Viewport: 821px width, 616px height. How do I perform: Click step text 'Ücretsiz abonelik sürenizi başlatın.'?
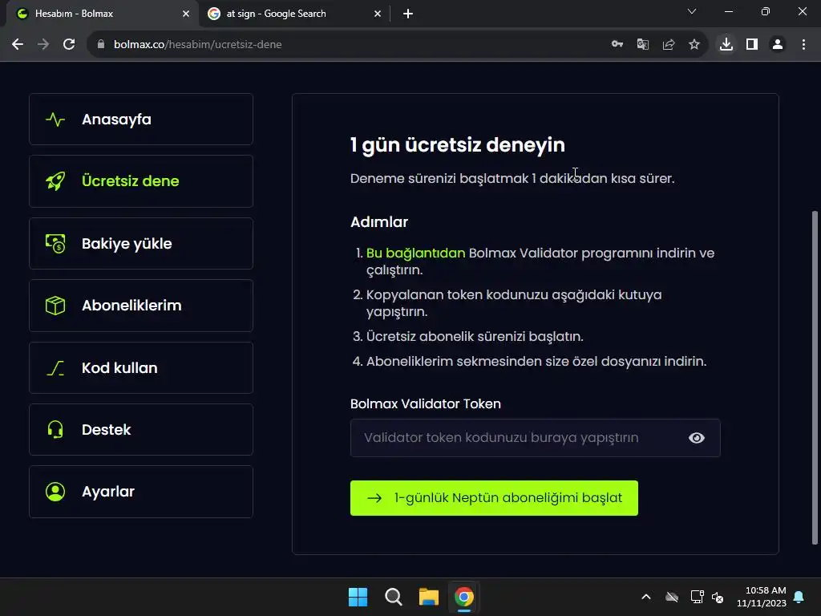475,336
